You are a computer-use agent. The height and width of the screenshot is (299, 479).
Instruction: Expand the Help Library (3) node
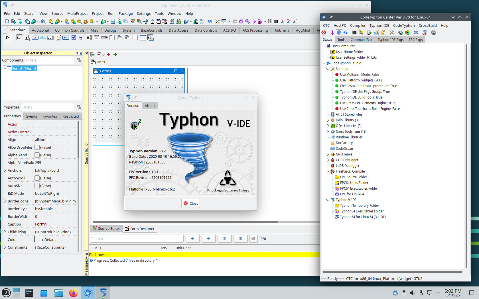(328, 120)
